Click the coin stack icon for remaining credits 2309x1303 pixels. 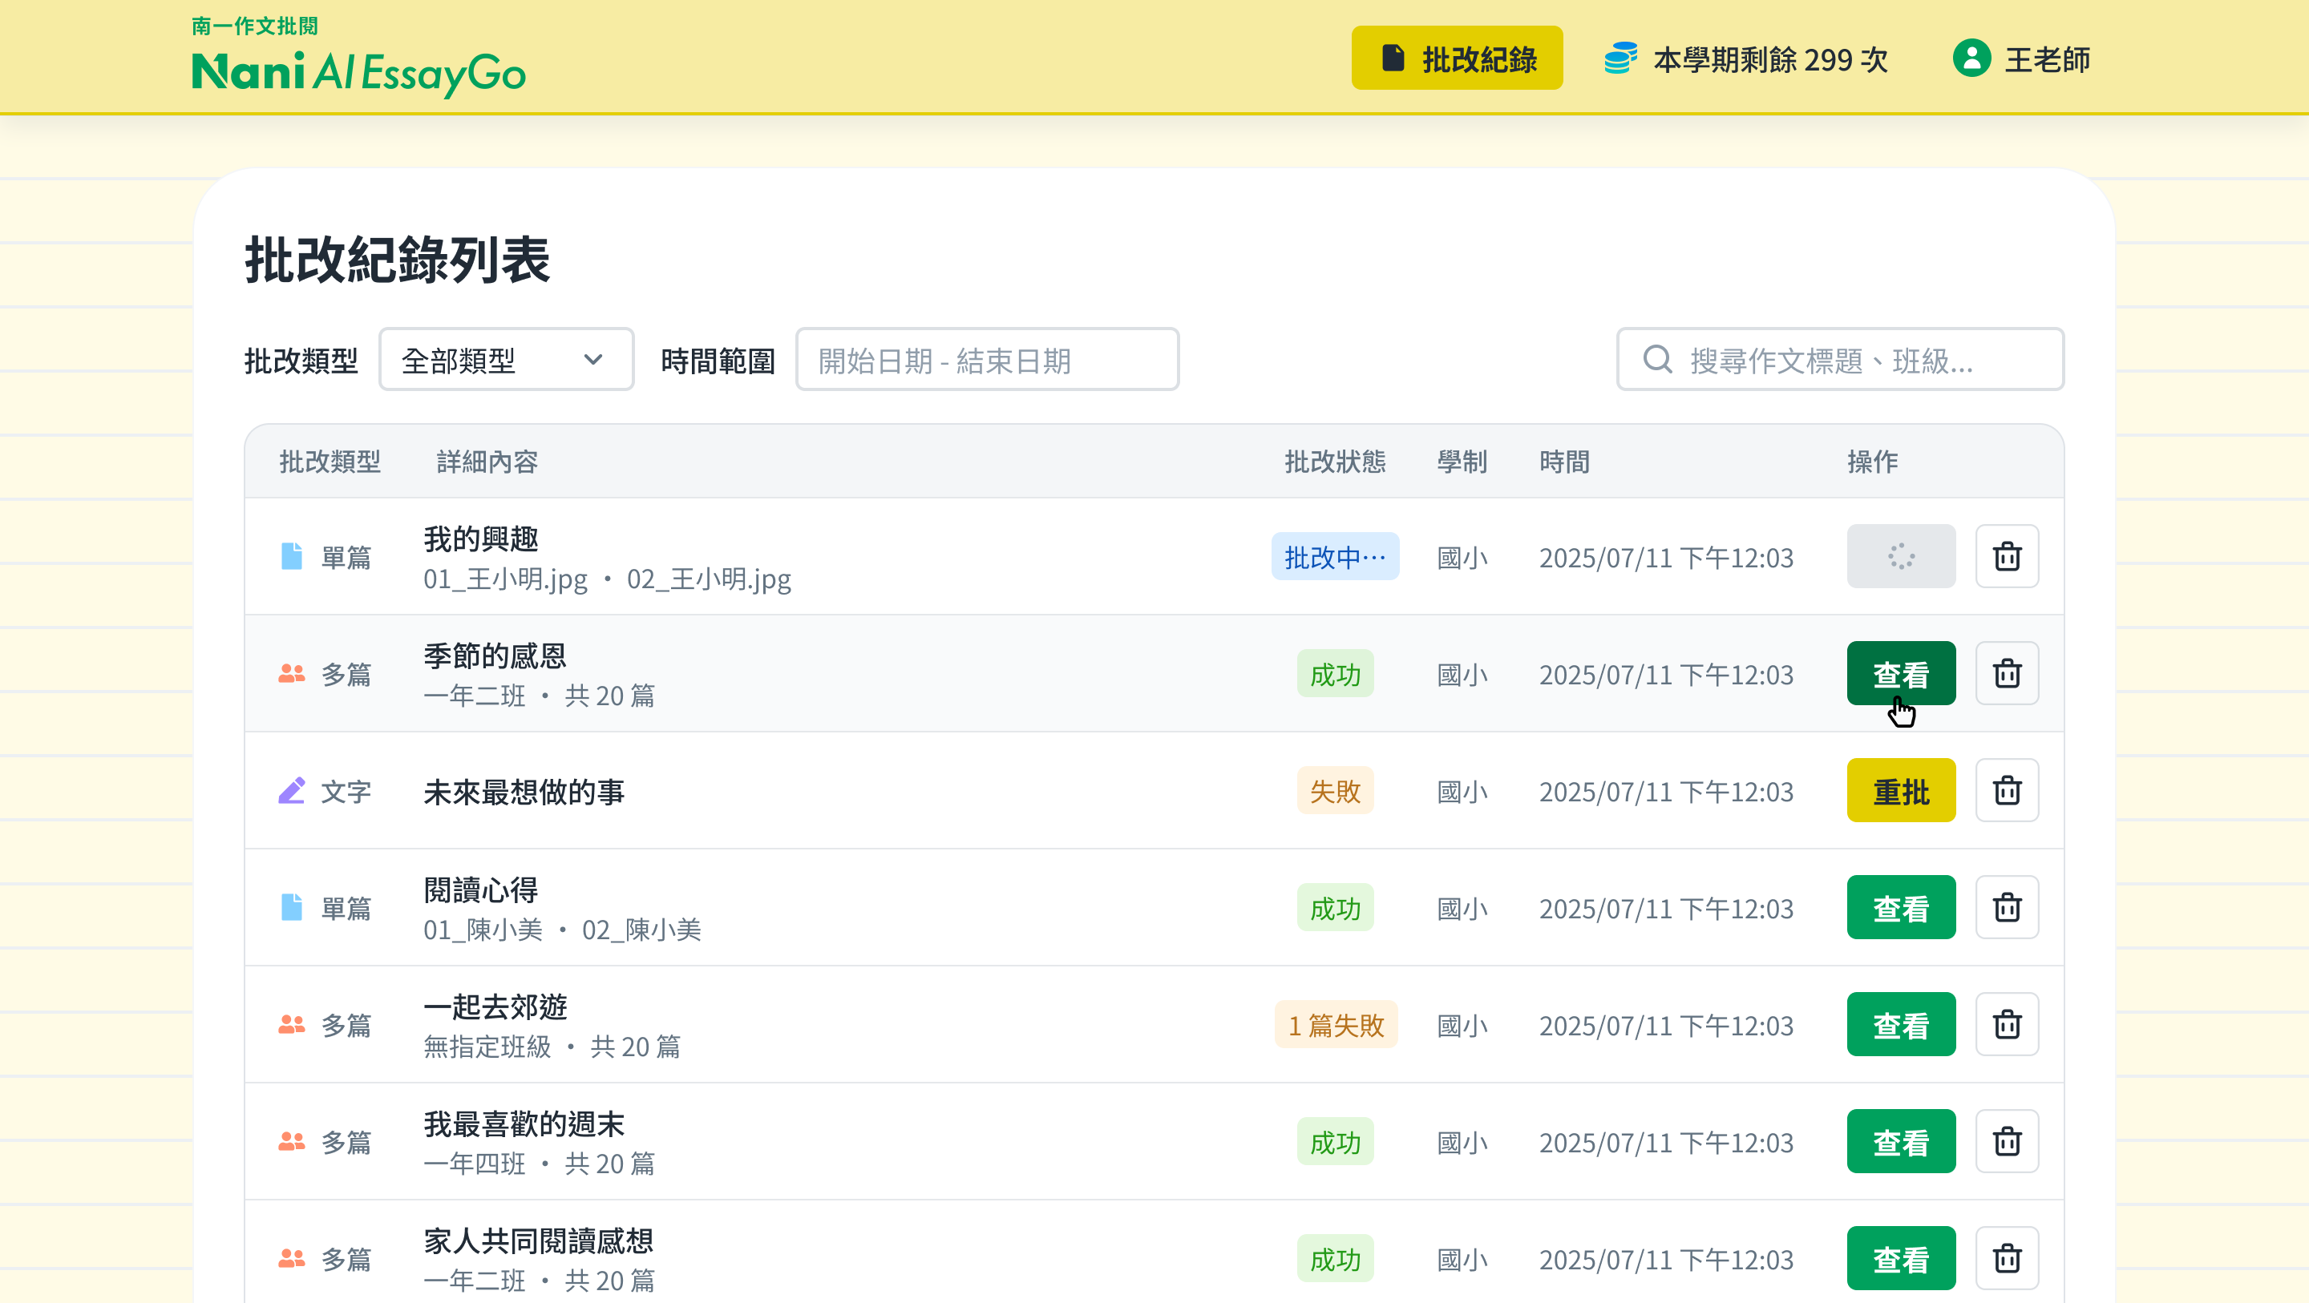[1620, 58]
